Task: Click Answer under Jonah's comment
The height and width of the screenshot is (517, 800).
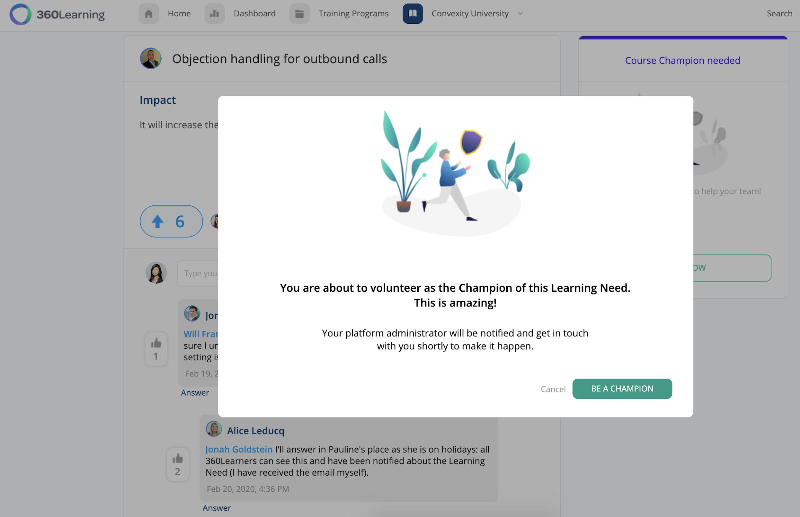Action: tap(195, 392)
